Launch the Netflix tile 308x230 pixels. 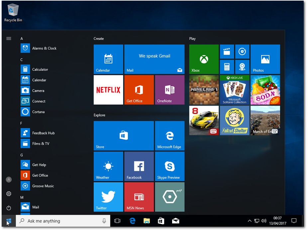pyautogui.click(x=108, y=90)
